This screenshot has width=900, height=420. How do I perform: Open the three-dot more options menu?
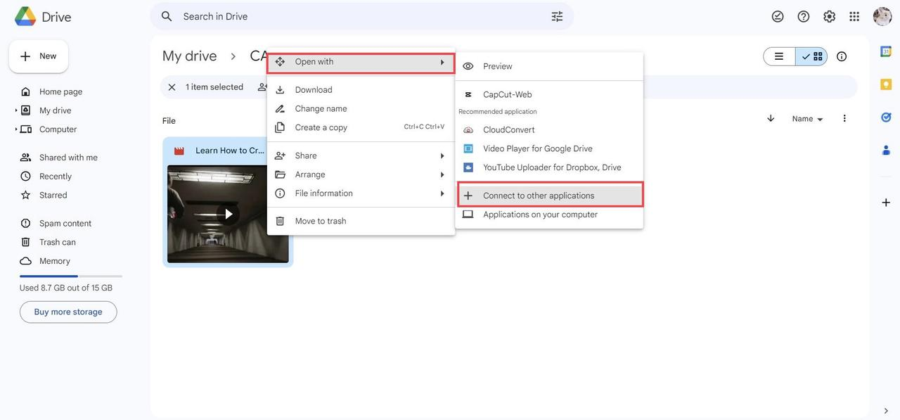click(844, 118)
